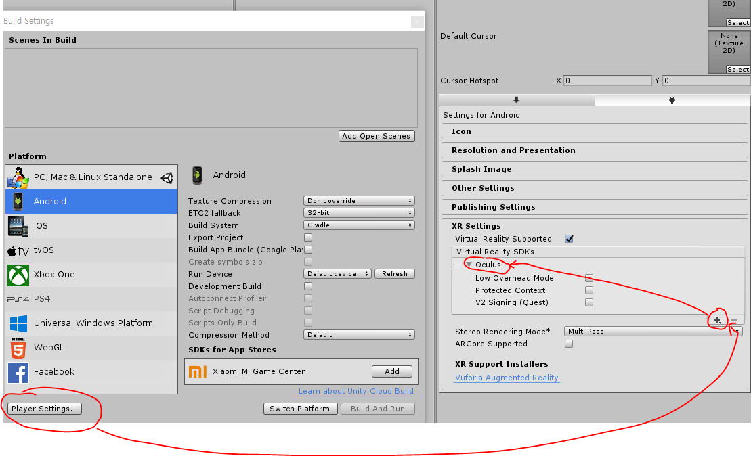
Task: Switch to Android settings tab icon
Action: [x=672, y=100]
